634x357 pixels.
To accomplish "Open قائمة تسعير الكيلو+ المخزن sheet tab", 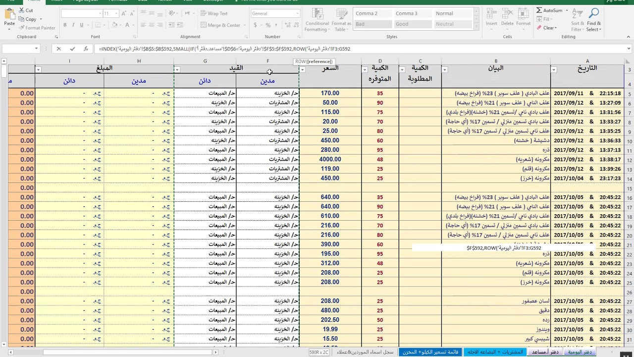I will click(x=430, y=352).
